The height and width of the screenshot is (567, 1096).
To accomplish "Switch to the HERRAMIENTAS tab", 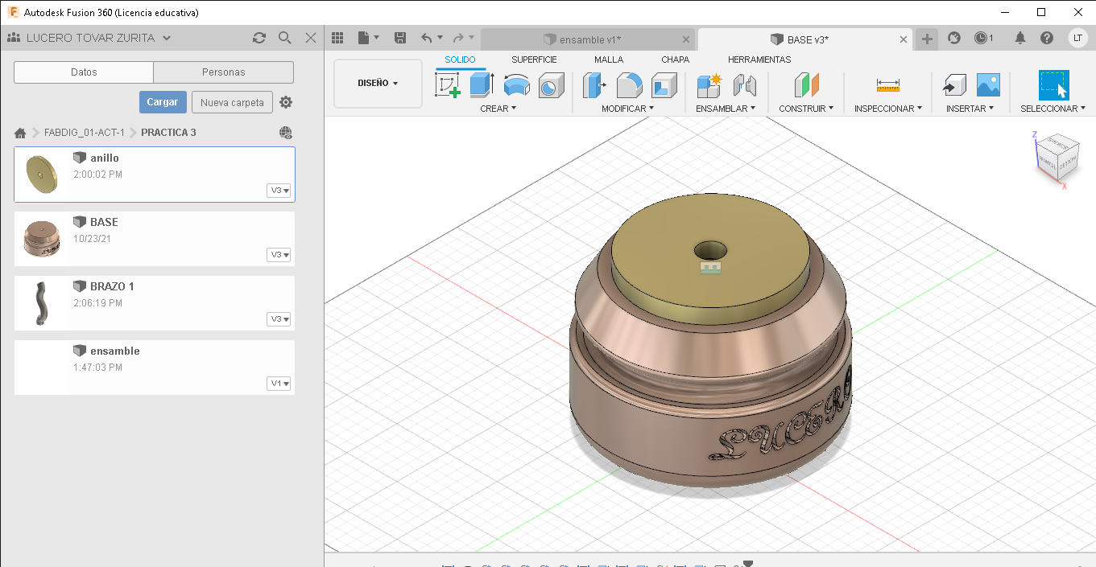I will (759, 60).
